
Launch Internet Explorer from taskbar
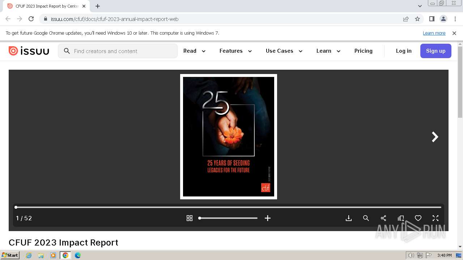pyautogui.click(x=29, y=255)
